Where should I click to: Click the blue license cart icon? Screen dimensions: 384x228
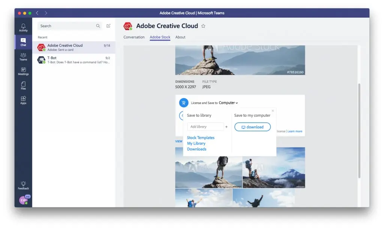click(184, 103)
